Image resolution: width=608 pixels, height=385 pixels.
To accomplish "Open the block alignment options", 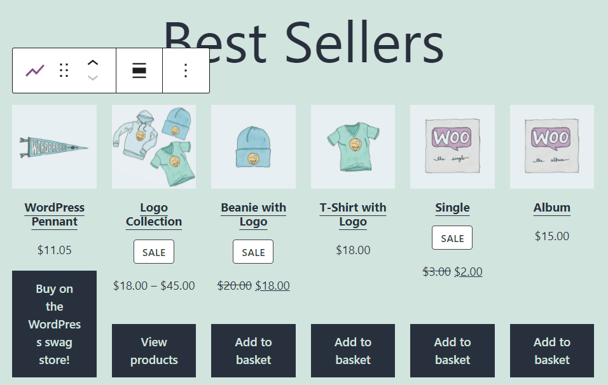I will tap(139, 70).
